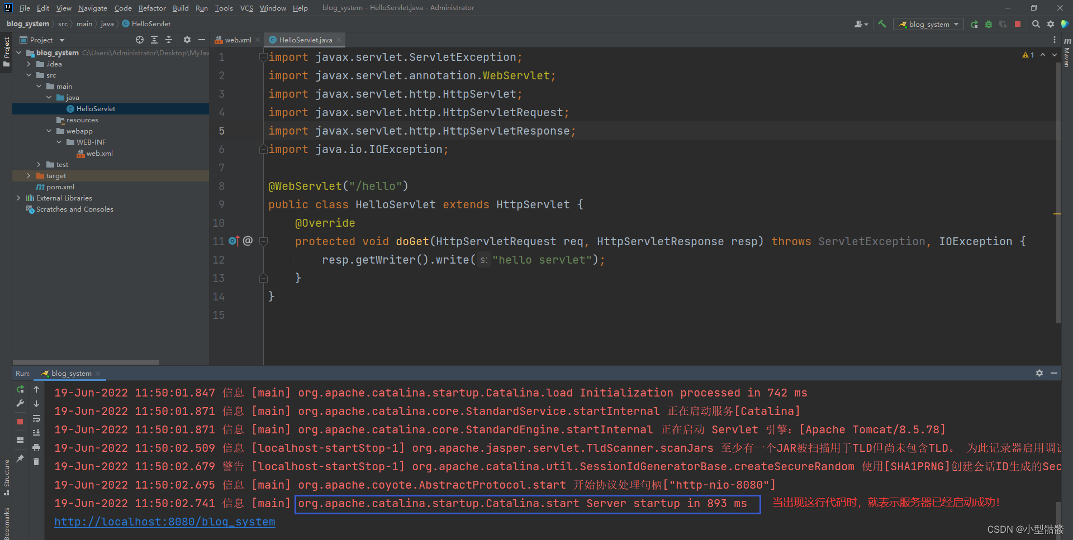This screenshot has width=1073, height=540.
Task: Open the Refactor menu
Action: (152, 8)
